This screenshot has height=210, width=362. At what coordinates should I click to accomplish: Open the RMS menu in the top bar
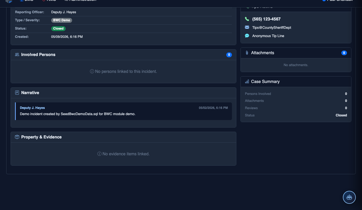point(49,1)
